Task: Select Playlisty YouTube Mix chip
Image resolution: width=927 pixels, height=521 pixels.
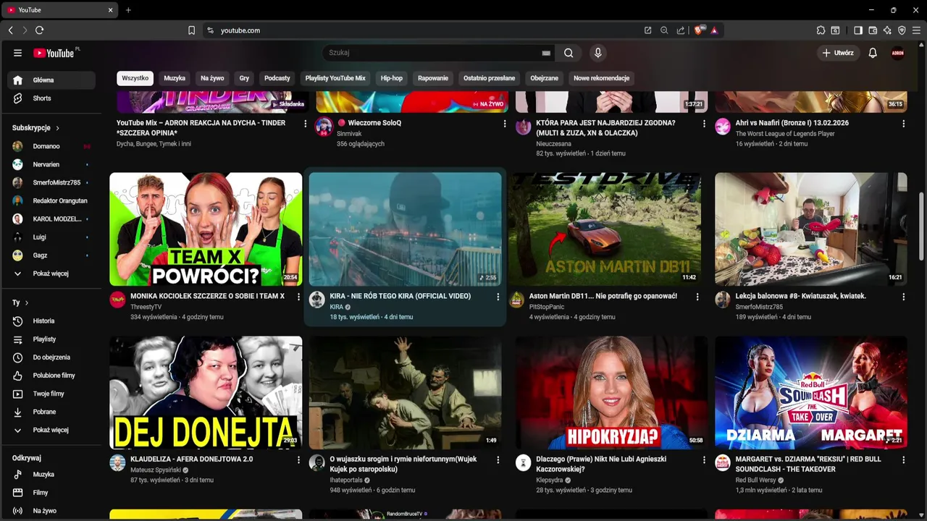Action: (x=335, y=78)
